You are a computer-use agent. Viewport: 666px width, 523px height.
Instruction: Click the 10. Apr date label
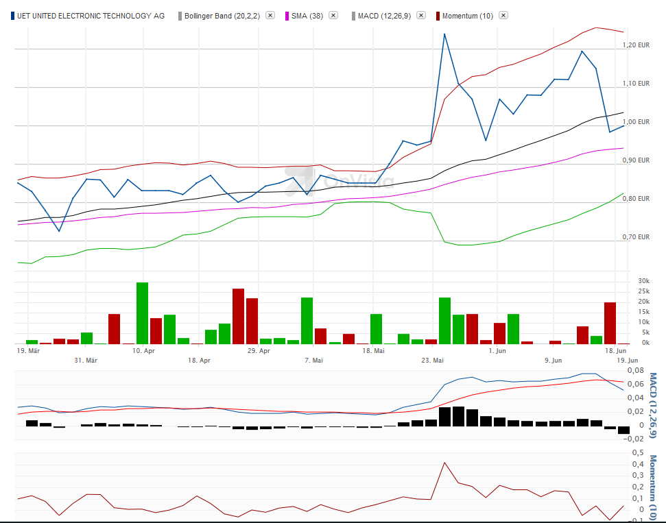click(x=143, y=351)
